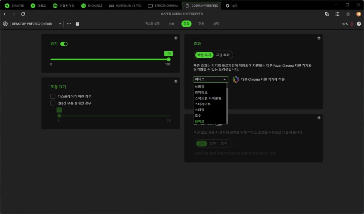Switch to HUNTSMAN V3 PRO tab
The height and width of the screenshot is (214, 364).
click(x=125, y=6)
